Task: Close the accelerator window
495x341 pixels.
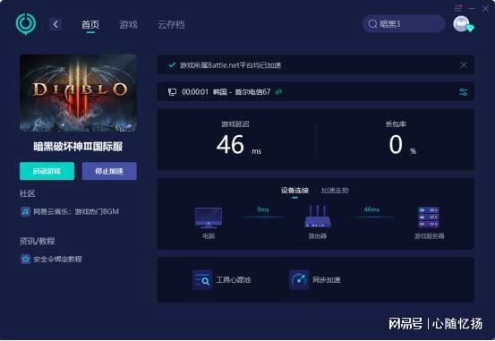Action: (485, 9)
